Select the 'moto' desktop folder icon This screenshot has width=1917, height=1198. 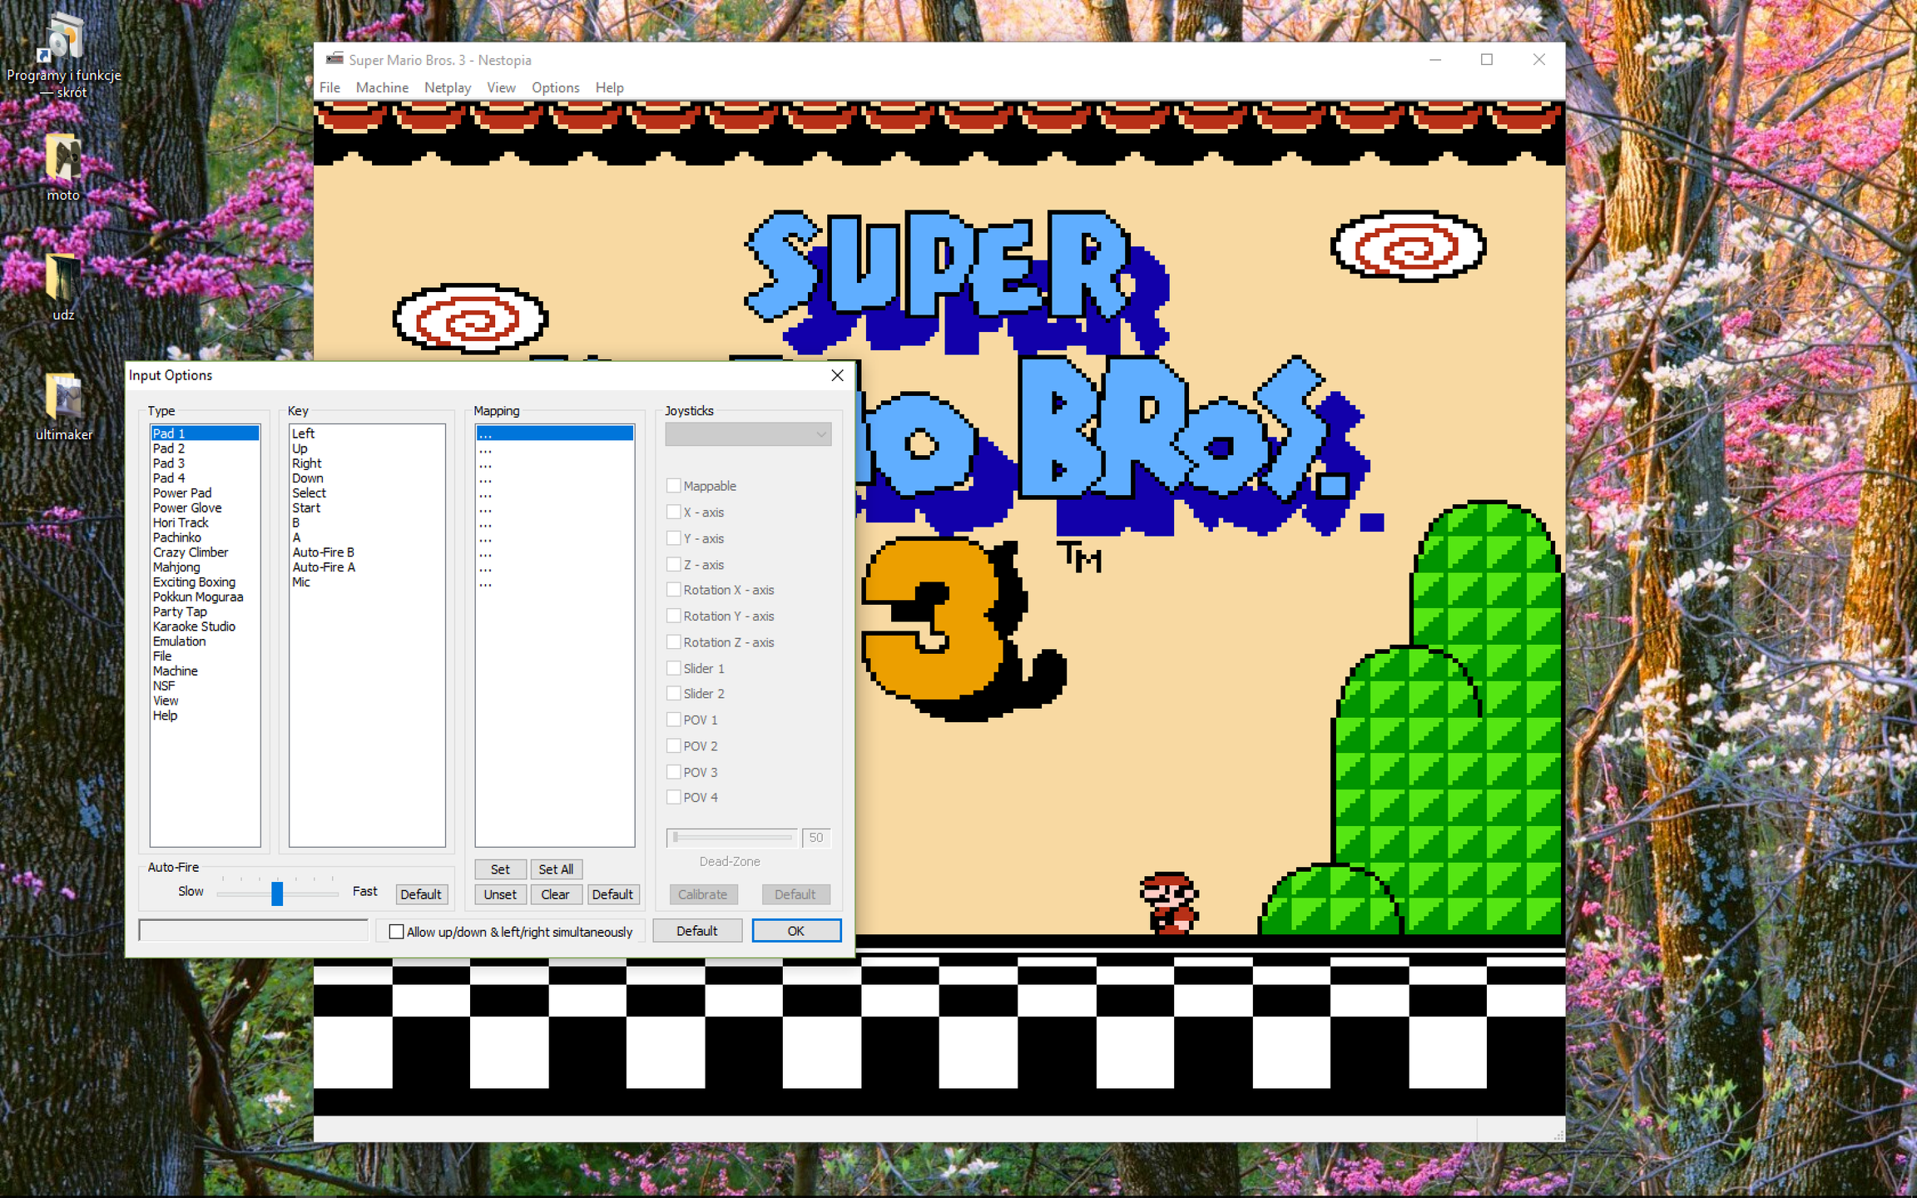[63, 166]
